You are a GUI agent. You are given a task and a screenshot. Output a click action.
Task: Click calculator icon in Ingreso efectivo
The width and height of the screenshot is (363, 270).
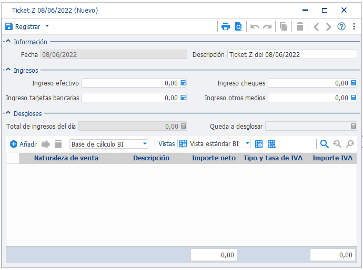(x=183, y=83)
